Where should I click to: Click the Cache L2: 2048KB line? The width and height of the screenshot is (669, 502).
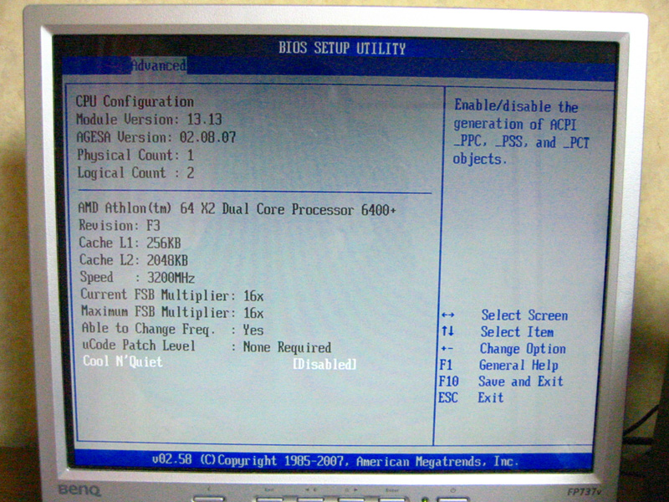(x=134, y=260)
